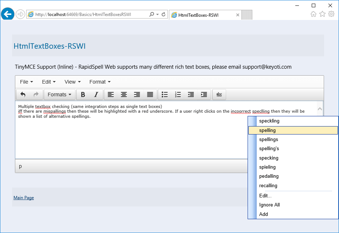This screenshot has height=233, width=339.
Task: Open the Formats dropdown
Action: [59, 95]
